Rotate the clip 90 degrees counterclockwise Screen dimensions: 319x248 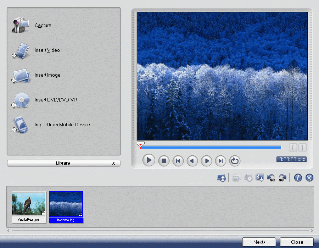271,177
